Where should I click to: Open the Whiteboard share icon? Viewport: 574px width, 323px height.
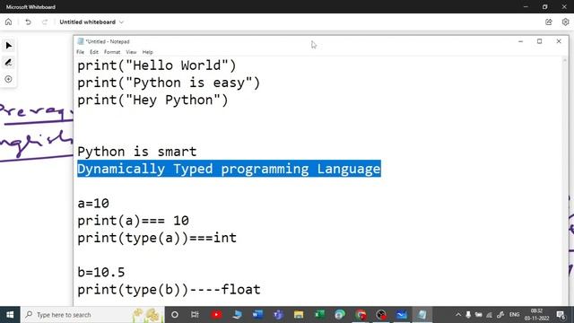click(x=548, y=22)
